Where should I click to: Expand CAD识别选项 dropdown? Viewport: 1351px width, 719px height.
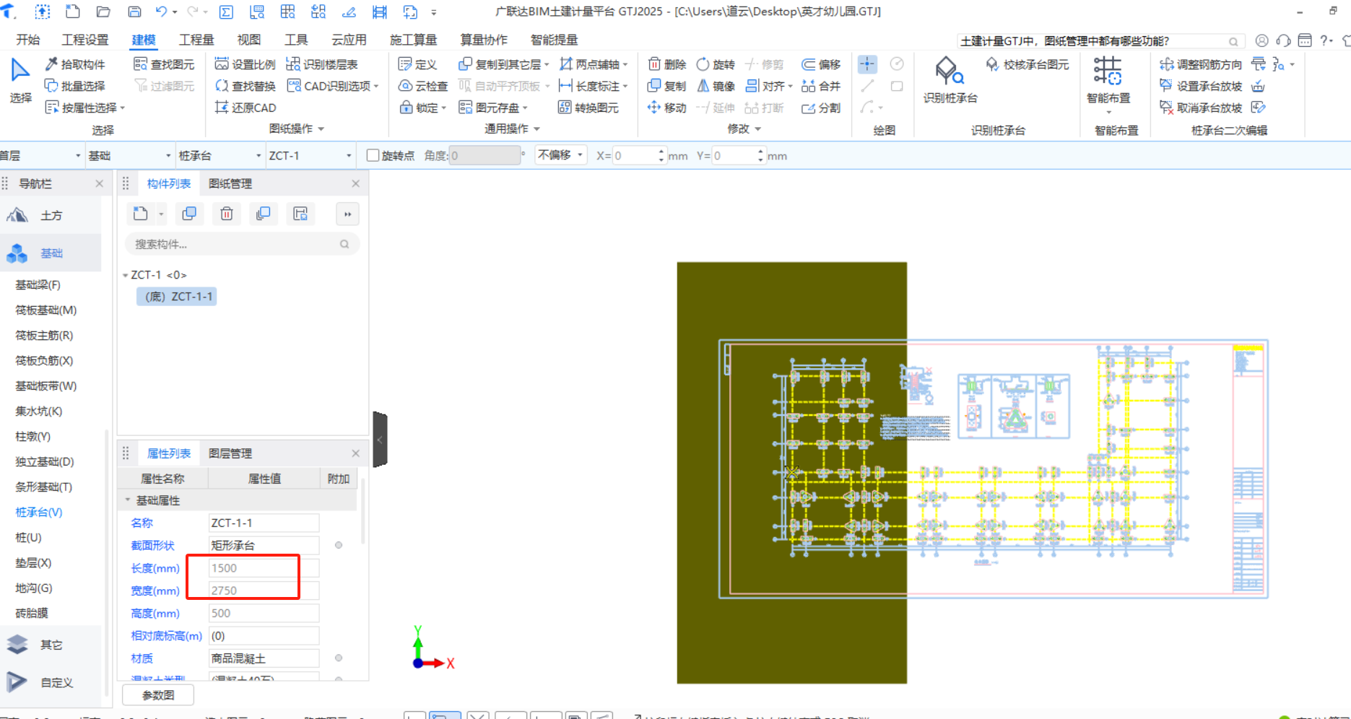pos(376,86)
